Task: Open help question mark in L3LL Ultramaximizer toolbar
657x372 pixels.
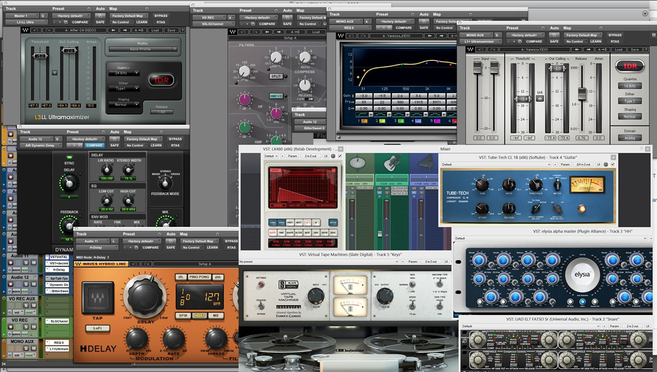Action: tap(182, 30)
